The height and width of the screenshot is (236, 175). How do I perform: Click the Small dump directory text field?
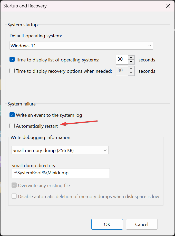pos(61,173)
